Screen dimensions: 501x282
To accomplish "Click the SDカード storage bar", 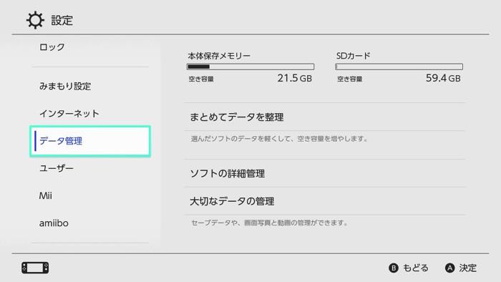I will (x=399, y=67).
